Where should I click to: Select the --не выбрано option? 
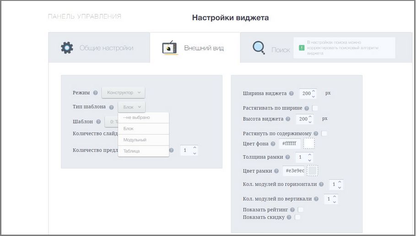click(x=143, y=118)
